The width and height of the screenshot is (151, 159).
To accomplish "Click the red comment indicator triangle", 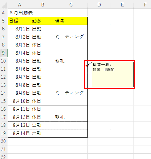I will point(86,66).
